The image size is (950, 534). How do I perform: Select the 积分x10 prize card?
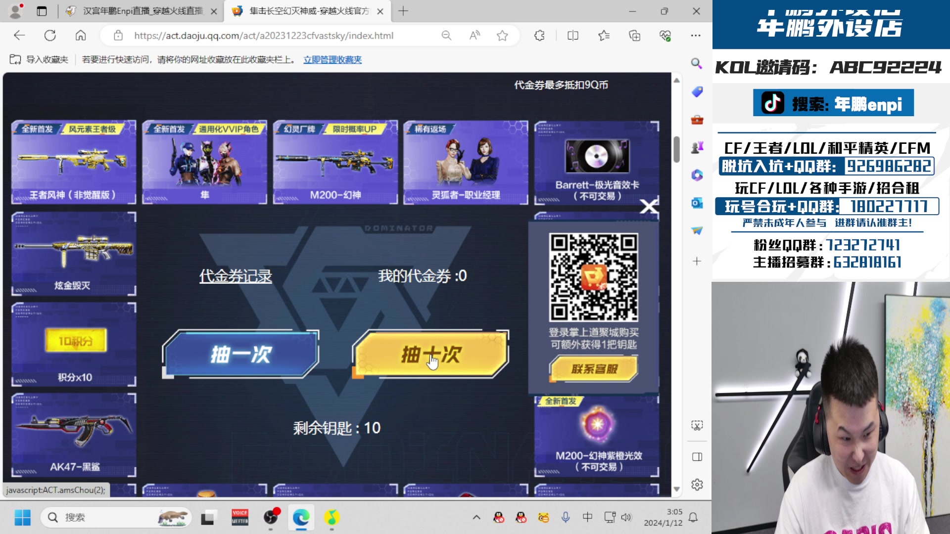[x=74, y=345]
